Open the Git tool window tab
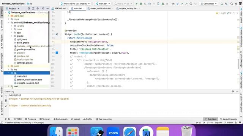Viewport: 243px width, 136px height. pos(8,119)
